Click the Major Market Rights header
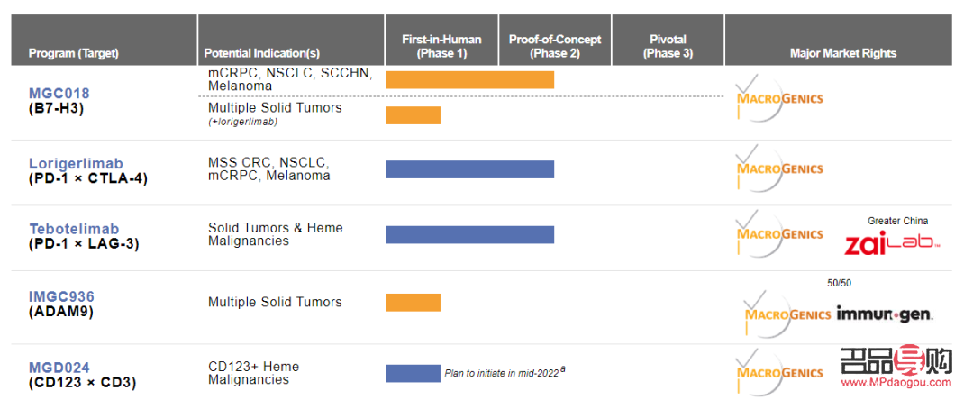This screenshot has width=973, height=409. coord(842,53)
